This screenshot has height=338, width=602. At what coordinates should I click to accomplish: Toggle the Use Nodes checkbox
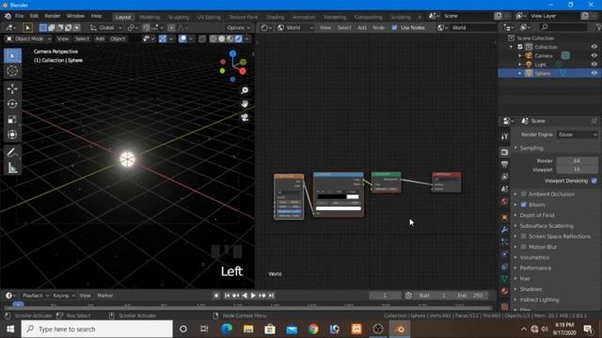[395, 27]
